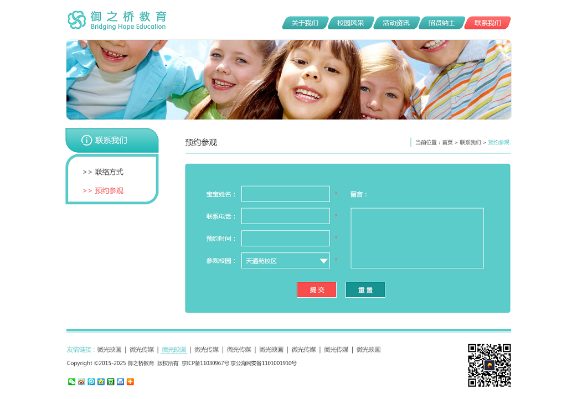The image size is (567, 399).
Task: Click the QR code image
Action: pyautogui.click(x=489, y=365)
